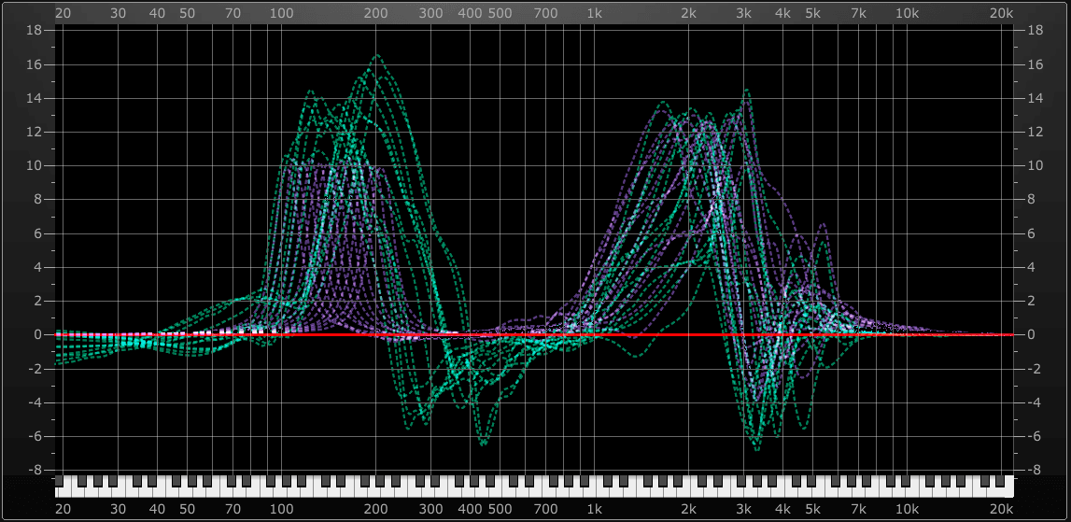Click the 100 label on the top frequency axis
The width and height of the screenshot is (1071, 522).
tap(281, 13)
